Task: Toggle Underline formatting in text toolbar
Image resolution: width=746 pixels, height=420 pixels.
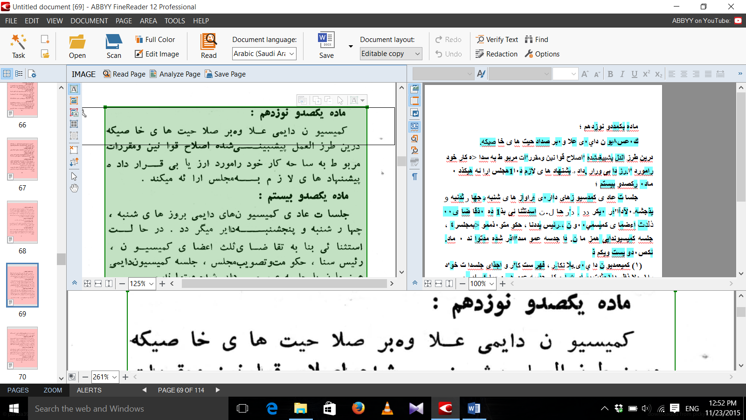Action: pos(634,74)
